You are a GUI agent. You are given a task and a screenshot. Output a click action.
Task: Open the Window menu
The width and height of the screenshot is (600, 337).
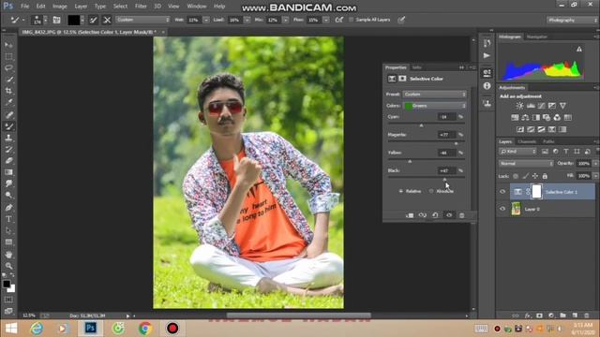197,7
